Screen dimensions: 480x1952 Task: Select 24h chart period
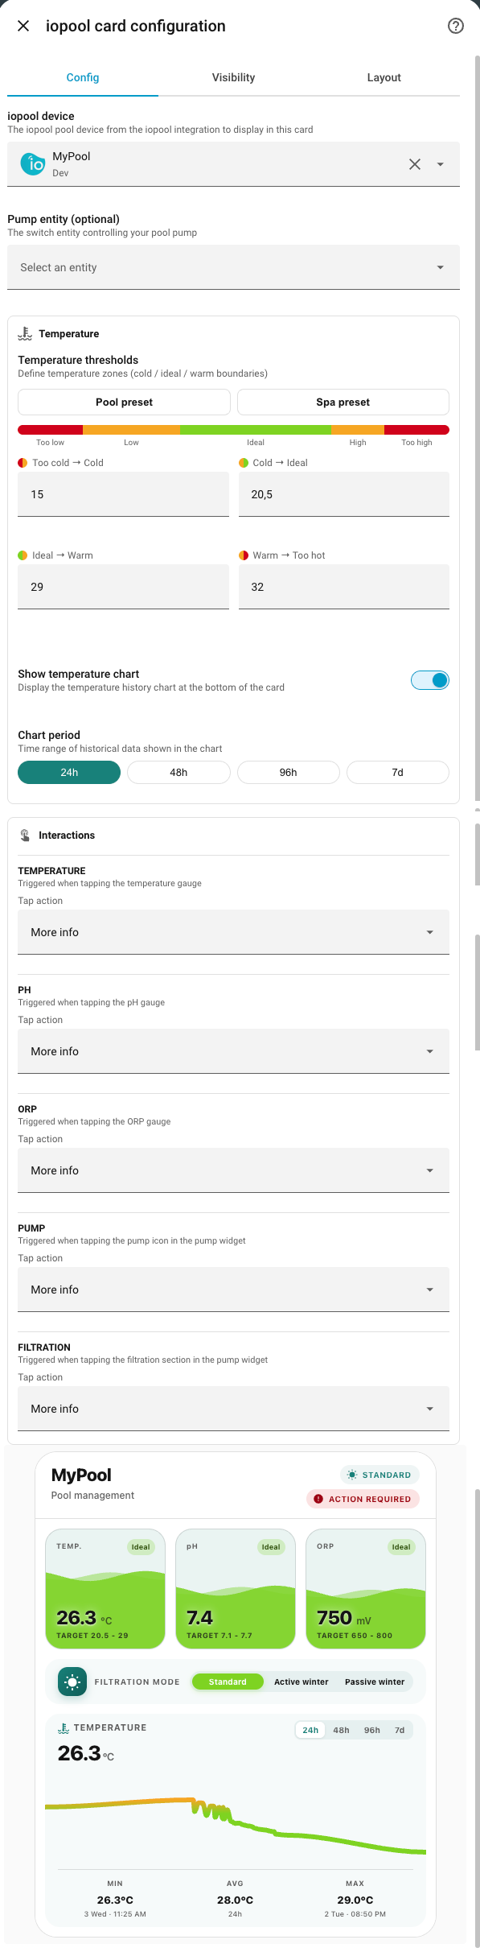pos(69,772)
